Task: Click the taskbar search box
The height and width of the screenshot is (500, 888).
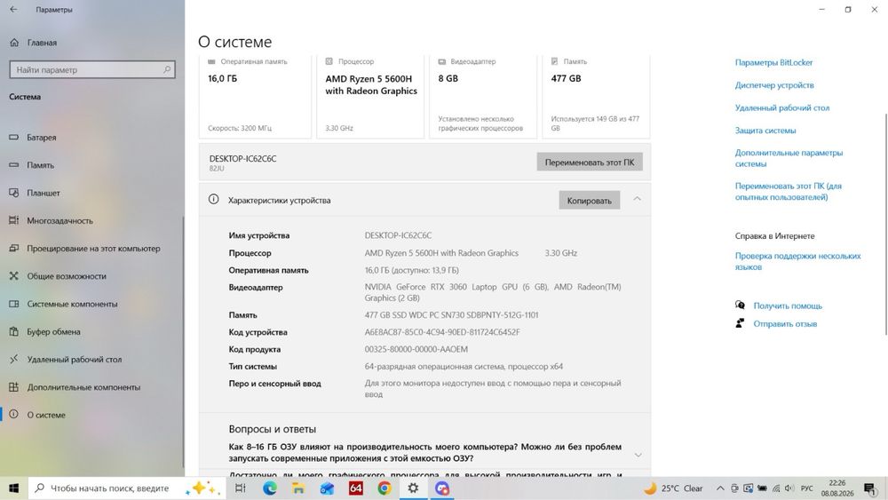Action: [126, 488]
